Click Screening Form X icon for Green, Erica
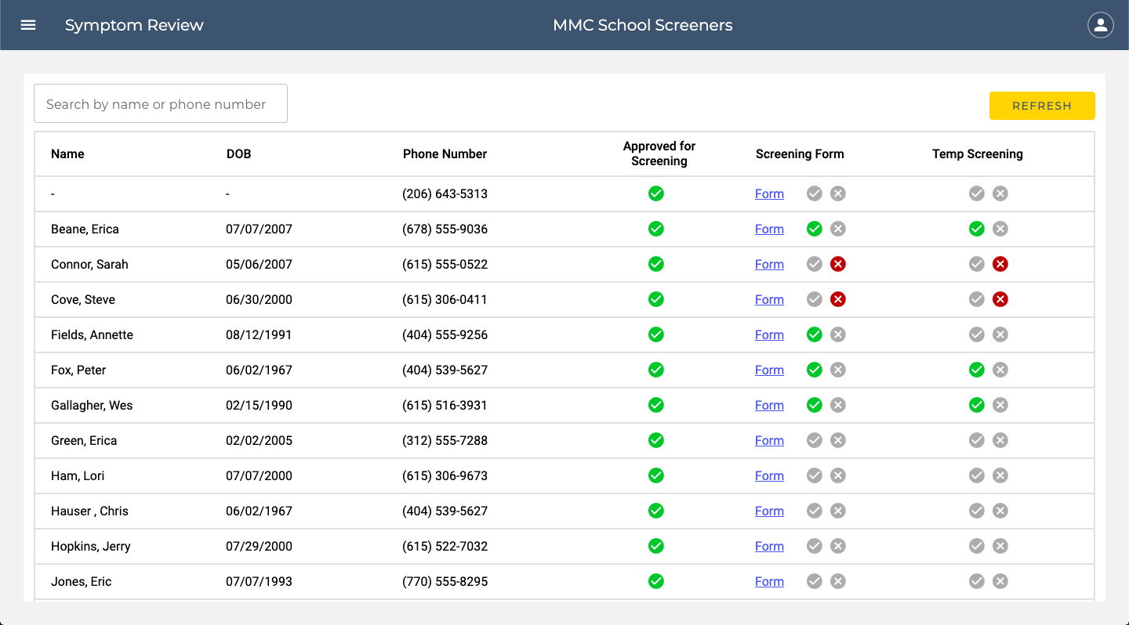The image size is (1129, 625). click(838, 440)
